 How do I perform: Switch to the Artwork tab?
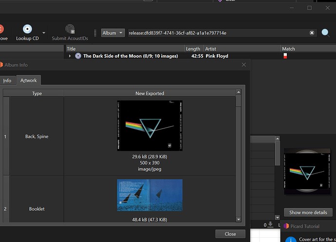point(29,80)
